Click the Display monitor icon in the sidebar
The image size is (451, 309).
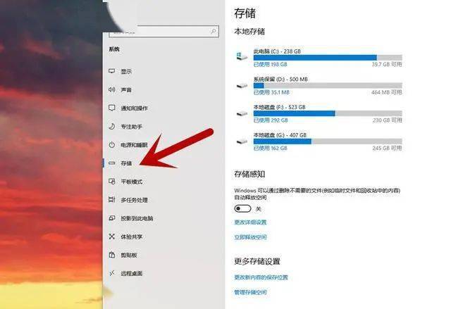[112, 71]
